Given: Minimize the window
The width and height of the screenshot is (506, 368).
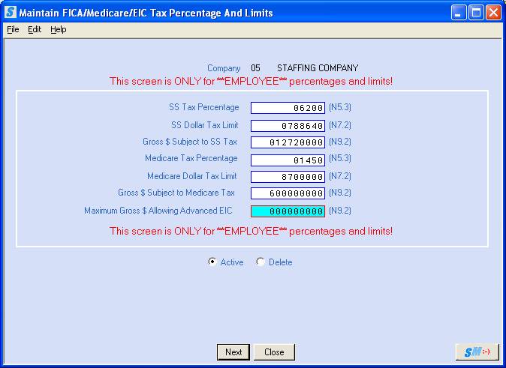Looking at the screenshot, I should point(459,13).
